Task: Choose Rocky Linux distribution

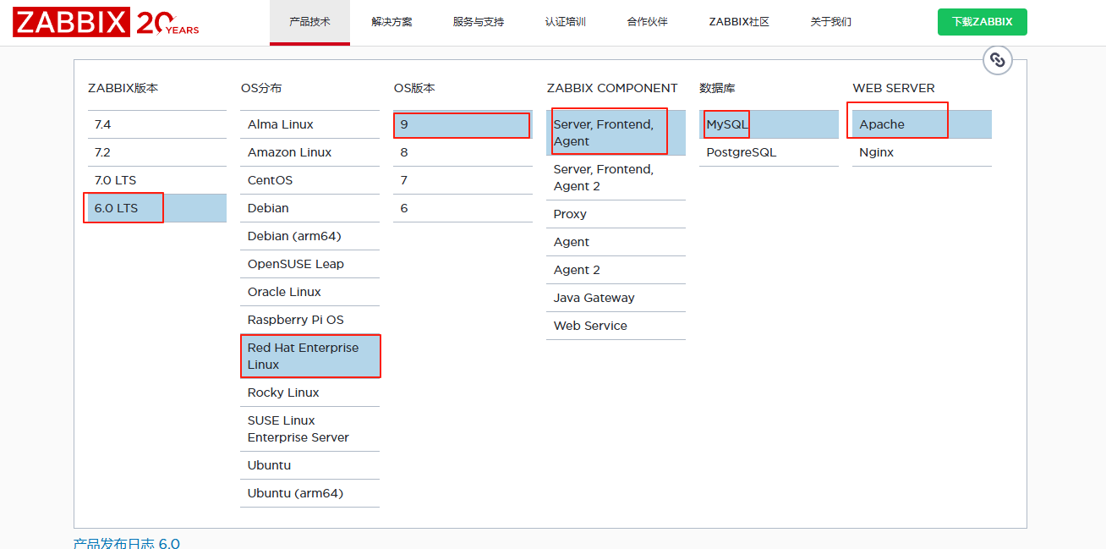Action: (x=310, y=393)
